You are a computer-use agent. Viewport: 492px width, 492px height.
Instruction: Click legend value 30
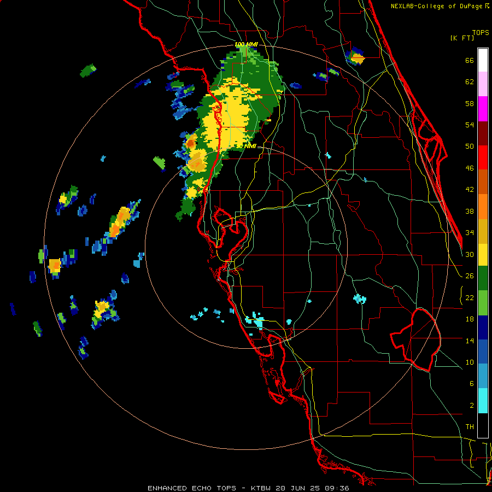(470, 254)
